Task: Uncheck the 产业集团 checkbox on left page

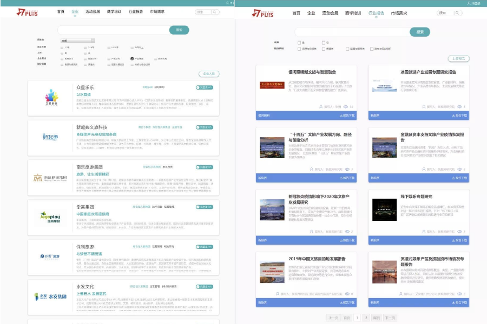Action: click(x=132, y=59)
